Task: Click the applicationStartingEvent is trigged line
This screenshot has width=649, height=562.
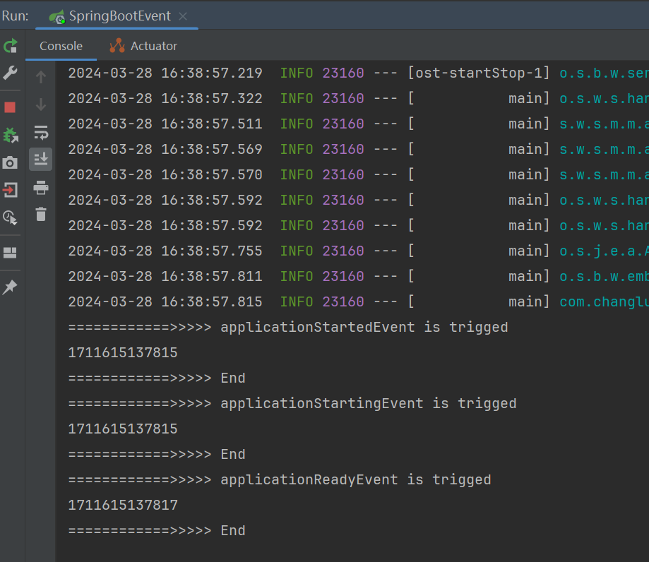Action: coord(292,404)
